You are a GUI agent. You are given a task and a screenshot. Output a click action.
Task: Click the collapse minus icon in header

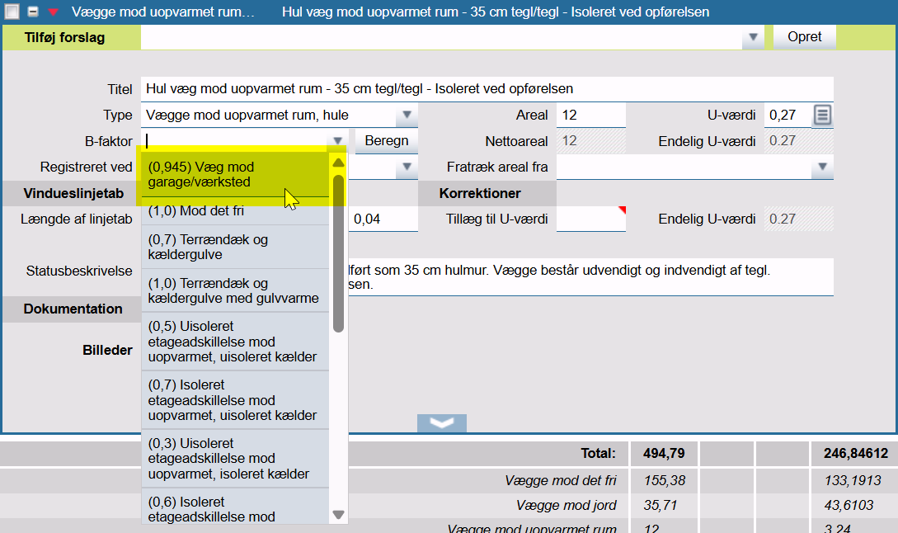click(33, 12)
